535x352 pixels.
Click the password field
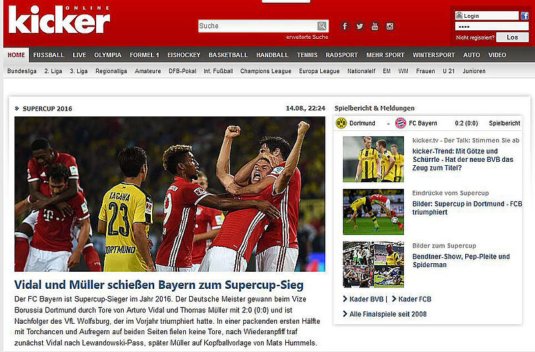coord(492,26)
